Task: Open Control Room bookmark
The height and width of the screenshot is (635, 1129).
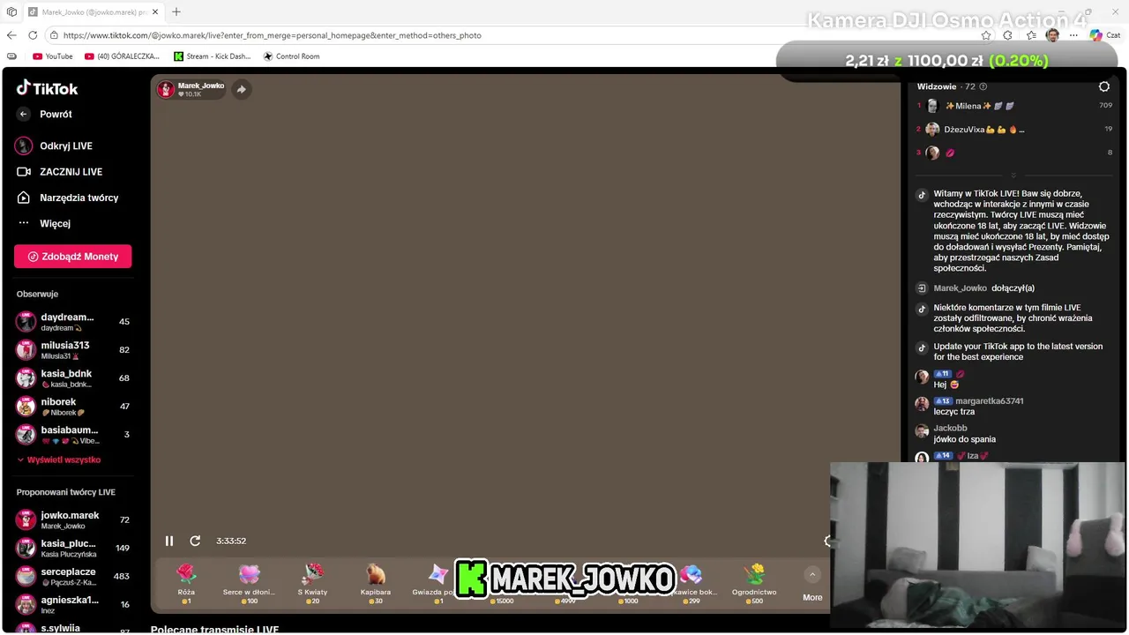Action: tap(291, 56)
